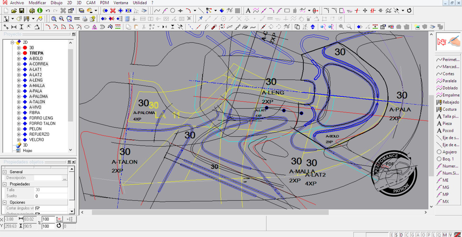Open the stacked layers icon in toolbar
Screen dimensions: 462x237
(81, 10)
